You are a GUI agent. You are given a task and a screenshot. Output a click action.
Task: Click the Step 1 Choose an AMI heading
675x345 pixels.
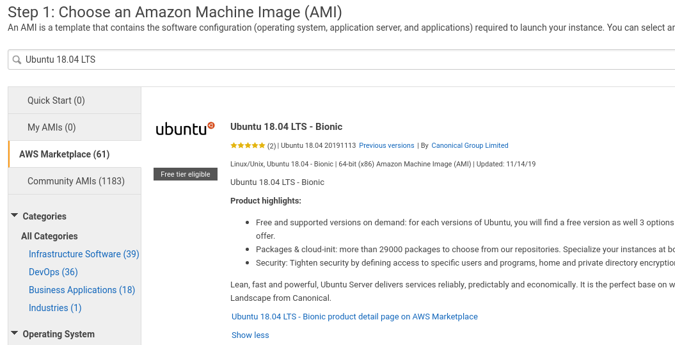tap(175, 12)
